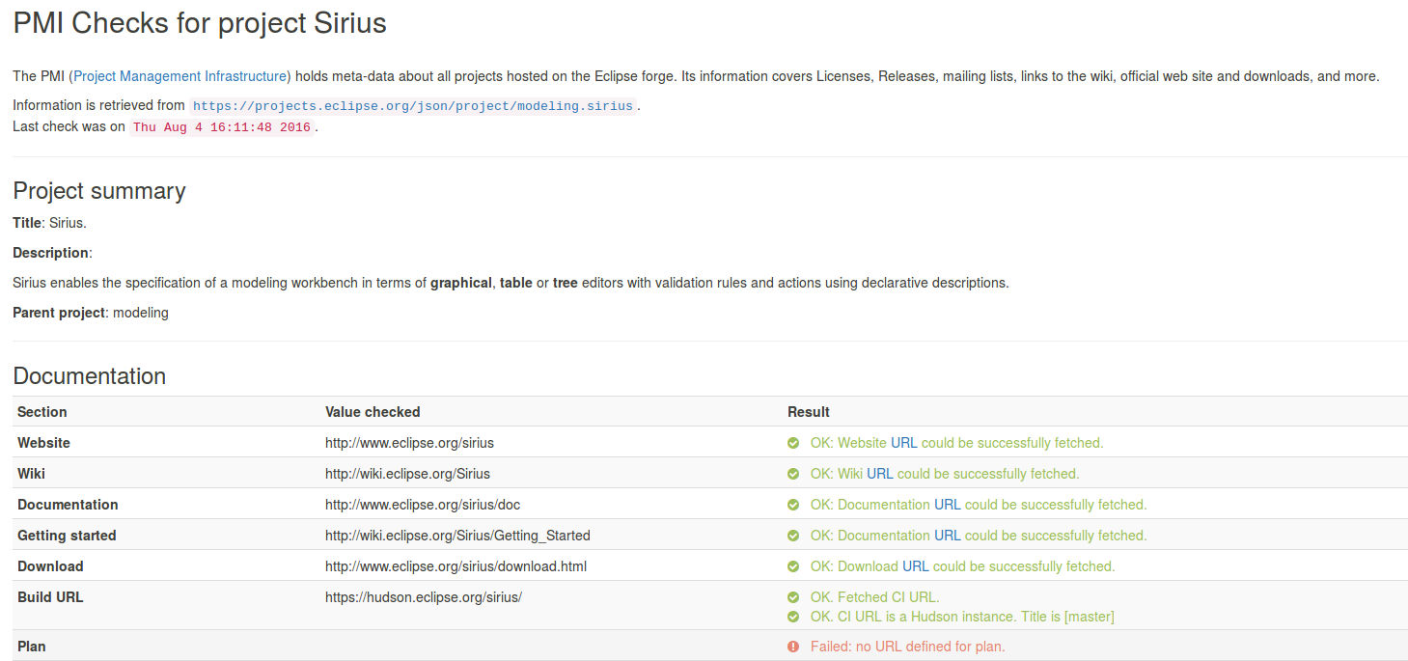Screen dimensions: 1408x661
Task: Open the Project Management Infrastructure link
Action: coord(180,76)
